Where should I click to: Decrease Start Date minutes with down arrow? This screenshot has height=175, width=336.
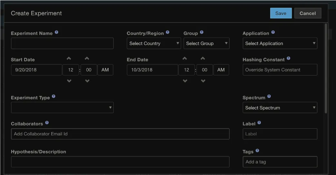(87, 81)
